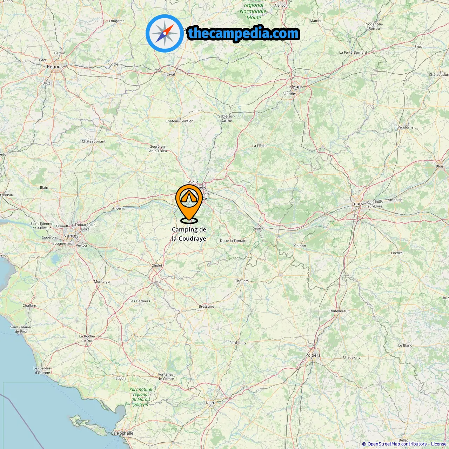Image resolution: width=449 pixels, height=449 pixels.
Task: Click the Niort town label
Action: [x=210, y=403]
